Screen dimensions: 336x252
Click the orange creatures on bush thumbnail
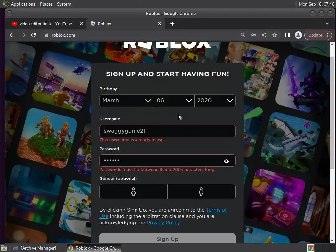click(47, 138)
